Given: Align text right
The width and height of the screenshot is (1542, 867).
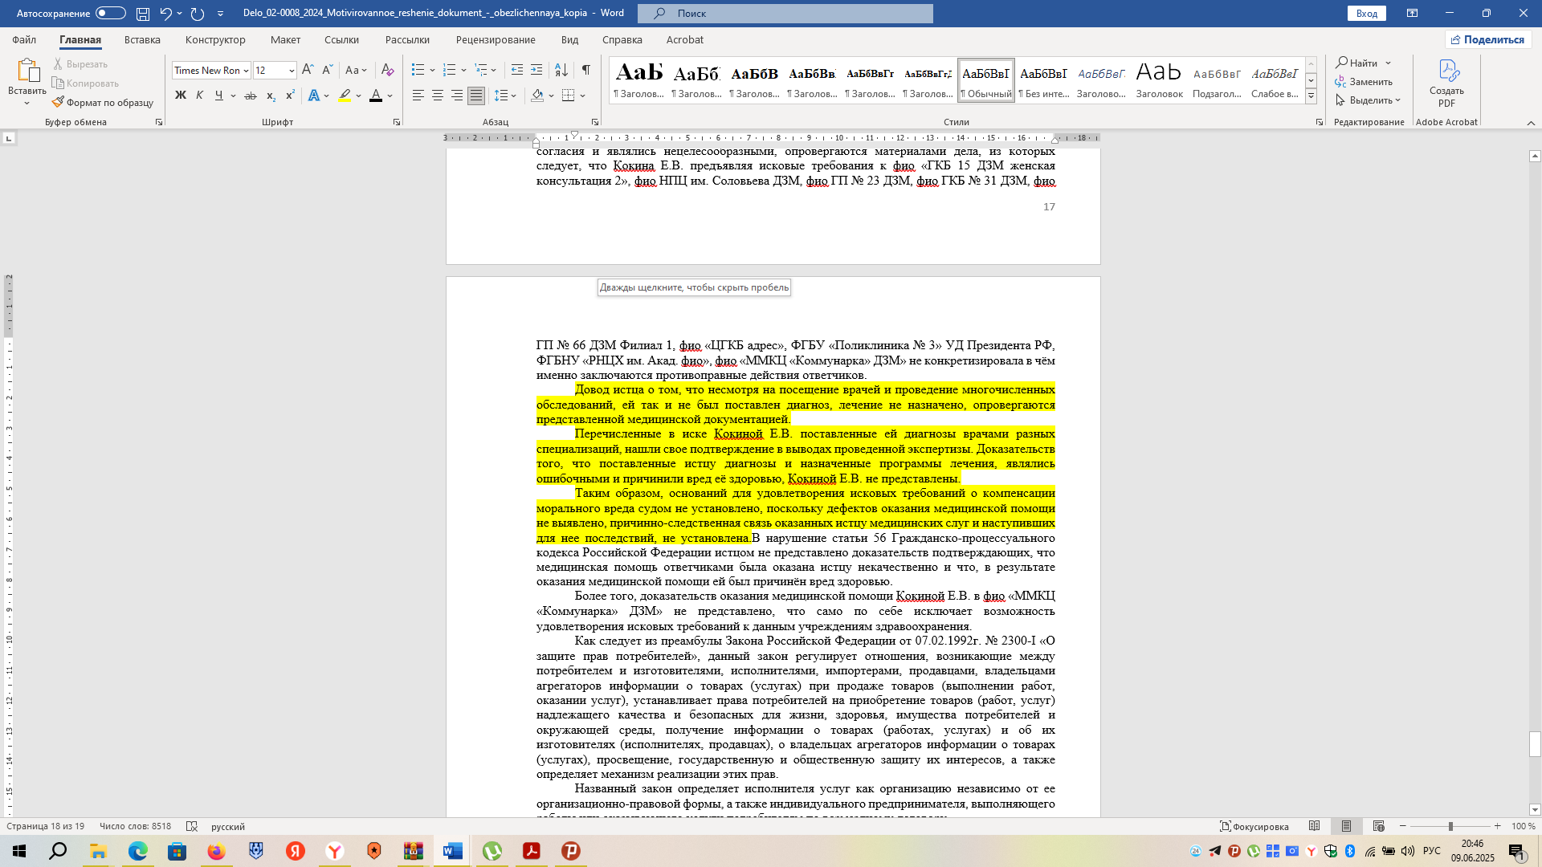Looking at the screenshot, I should point(457,96).
